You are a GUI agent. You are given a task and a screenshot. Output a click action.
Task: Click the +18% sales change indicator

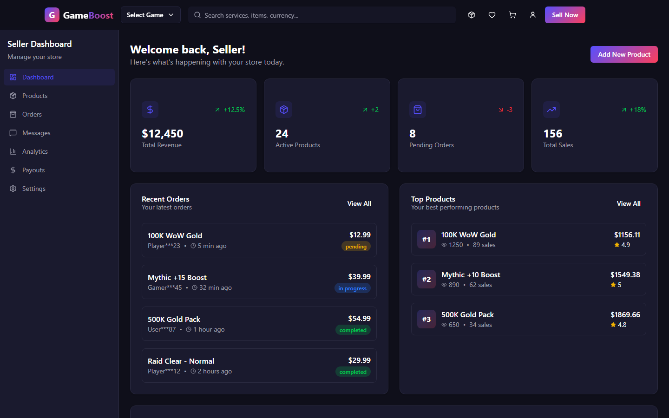tap(634, 110)
